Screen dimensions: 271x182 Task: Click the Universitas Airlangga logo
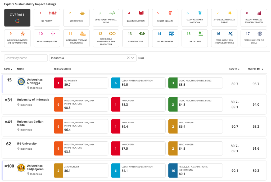coord(21,82)
